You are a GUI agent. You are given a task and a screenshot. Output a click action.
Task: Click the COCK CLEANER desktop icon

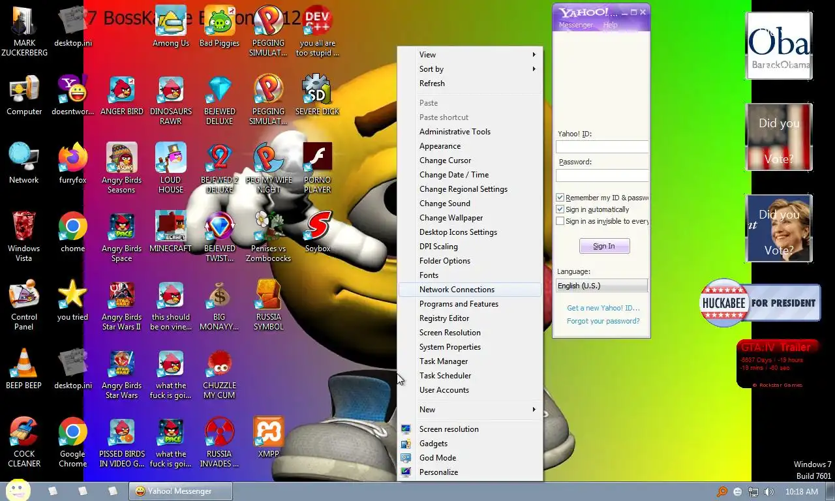pyautogui.click(x=24, y=443)
